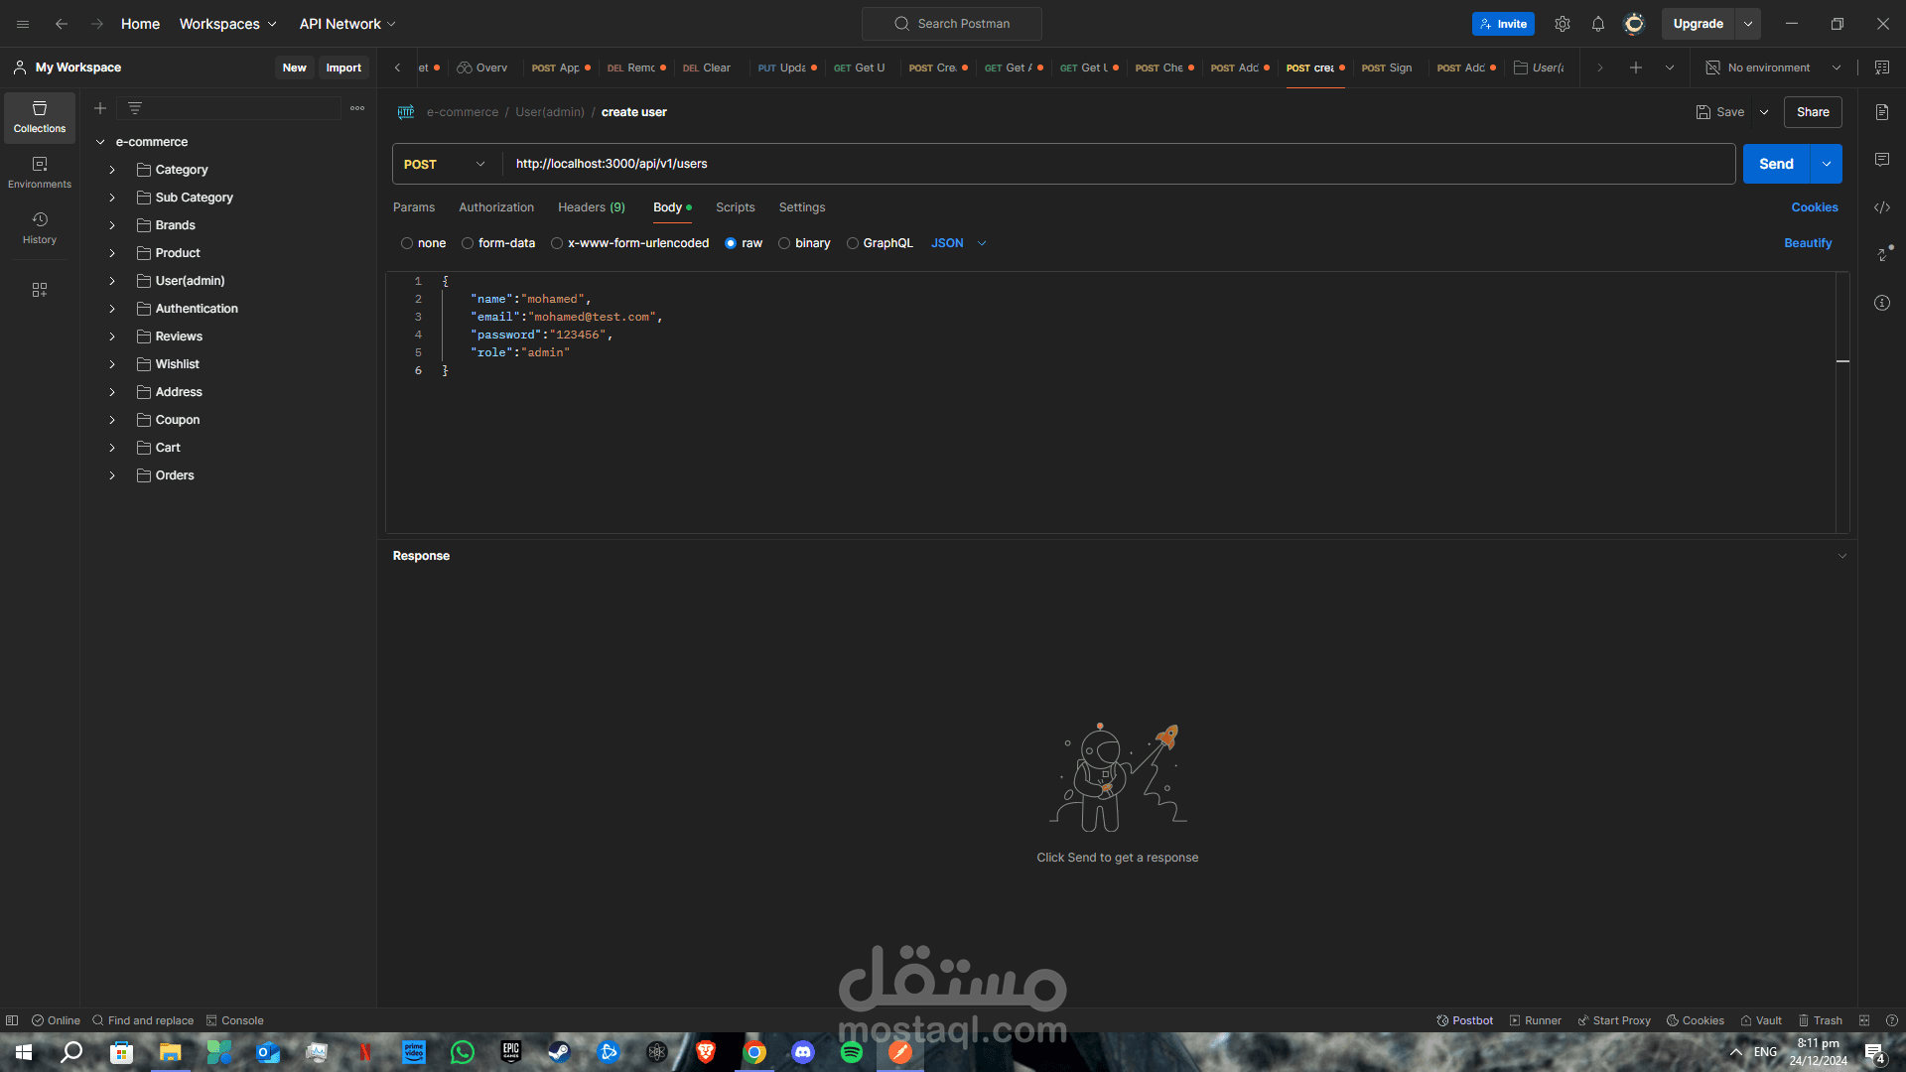Screen dimensions: 1906x1072
Task: Open Postbot in the status bar
Action: (x=1464, y=1020)
